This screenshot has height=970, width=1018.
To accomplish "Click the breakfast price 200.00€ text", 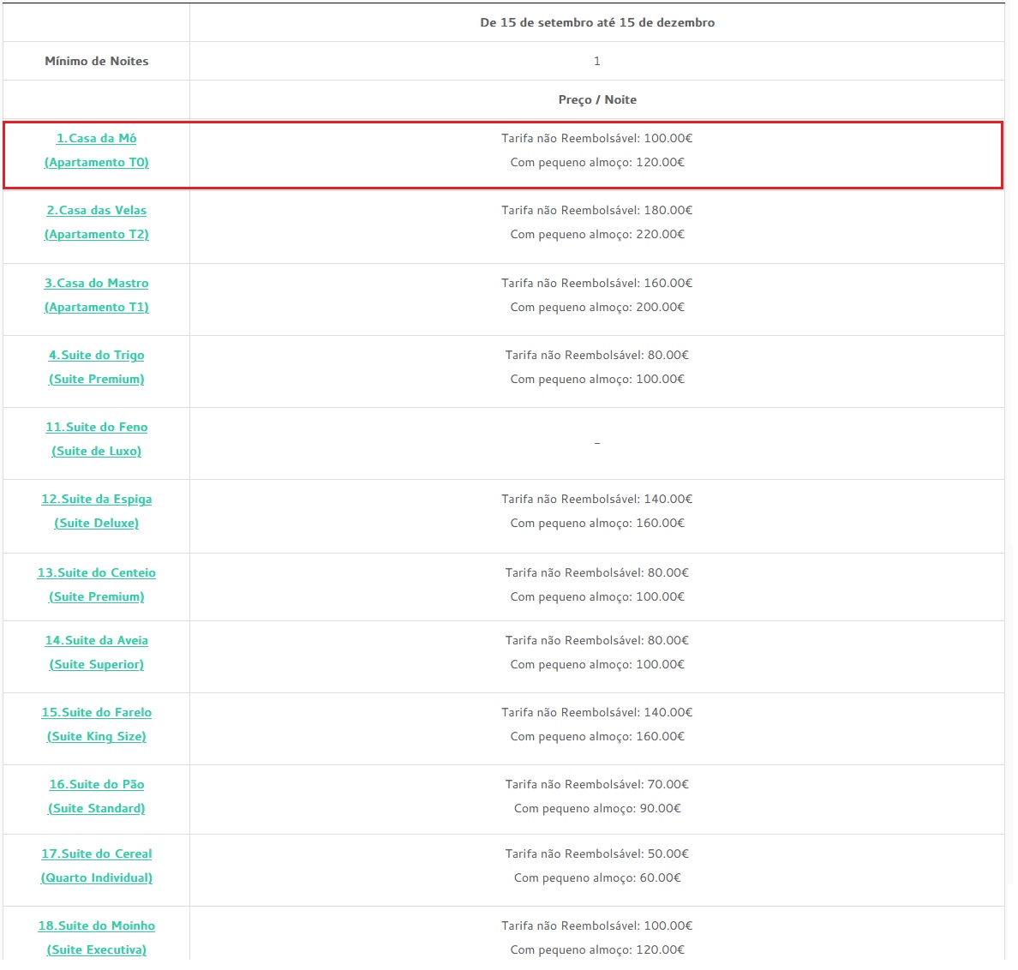I will pos(597,308).
